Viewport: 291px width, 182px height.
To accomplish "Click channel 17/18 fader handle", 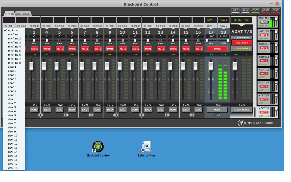I will [x=211, y=66].
